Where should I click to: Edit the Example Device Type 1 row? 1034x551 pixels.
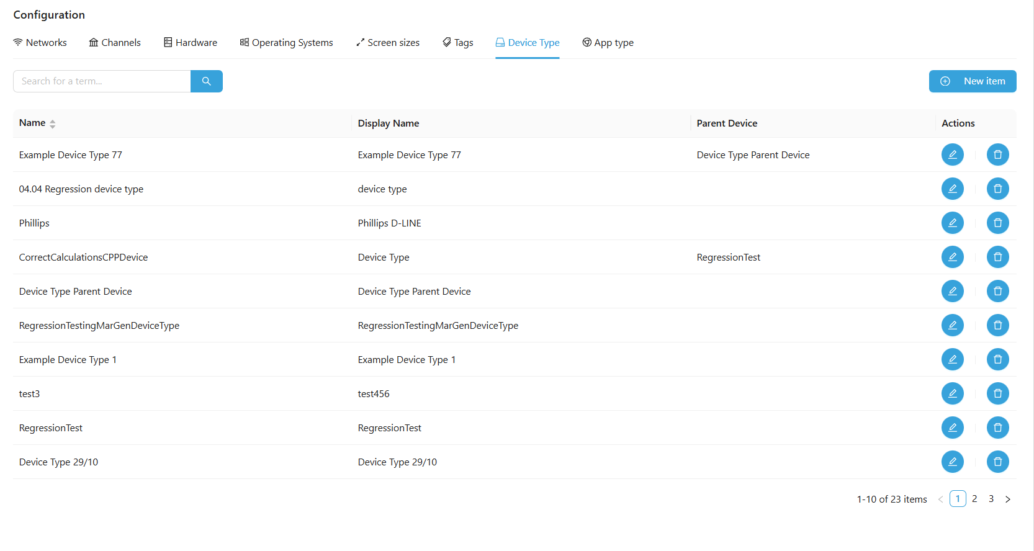pos(952,359)
